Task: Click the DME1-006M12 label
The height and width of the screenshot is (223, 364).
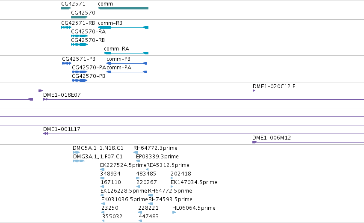Action: (x=272, y=138)
